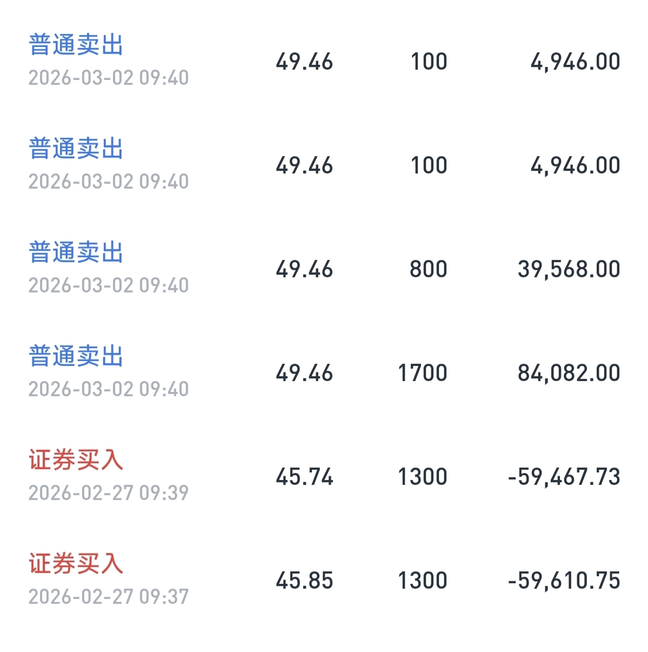The image size is (648, 652).
Task: Tap the -59,467.73 purchase amount
Action: click(564, 477)
